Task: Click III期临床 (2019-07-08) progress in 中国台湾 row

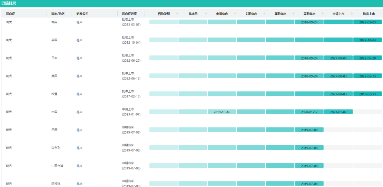Action: point(131,166)
